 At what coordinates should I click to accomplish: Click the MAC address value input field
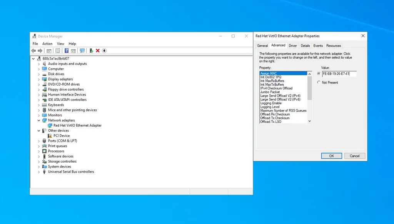pos(339,74)
